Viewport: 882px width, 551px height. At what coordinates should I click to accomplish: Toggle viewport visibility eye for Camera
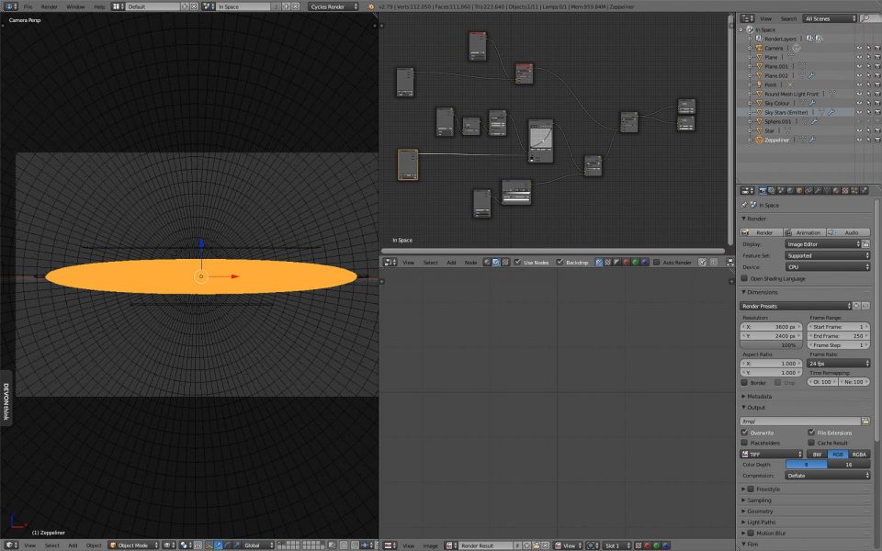tap(859, 48)
